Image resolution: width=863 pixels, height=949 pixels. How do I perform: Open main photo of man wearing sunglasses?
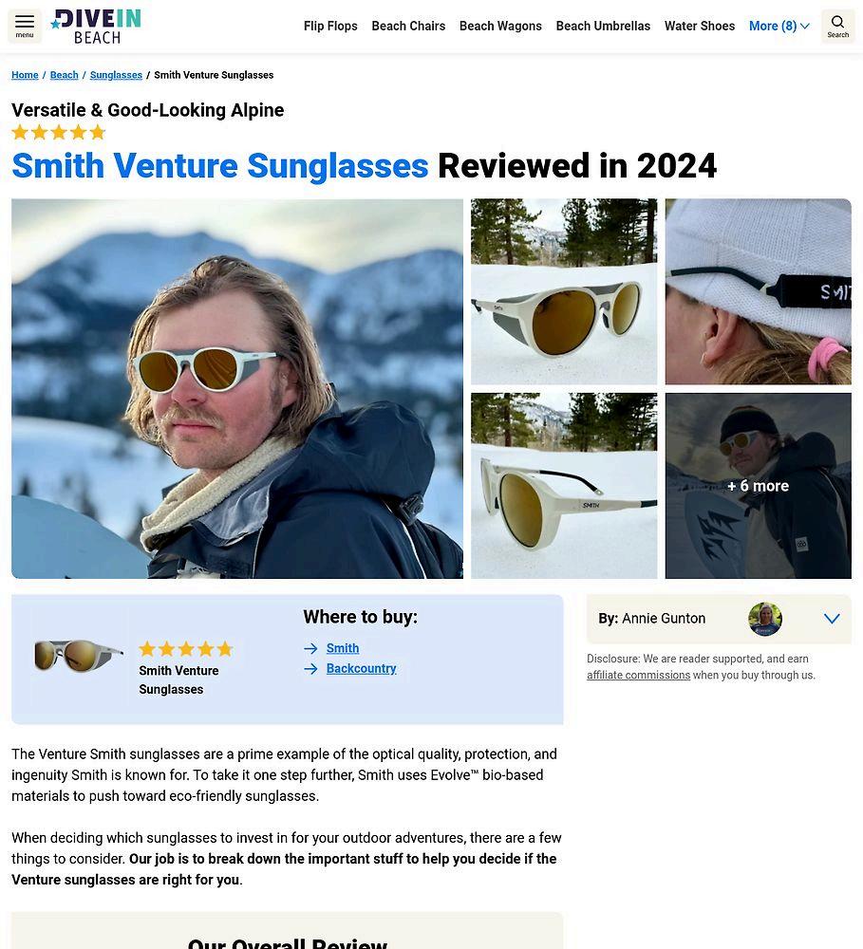pos(237,388)
